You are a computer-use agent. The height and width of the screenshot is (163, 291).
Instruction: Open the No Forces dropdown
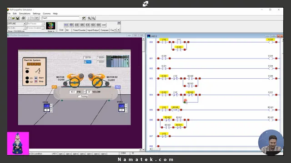[35, 24]
